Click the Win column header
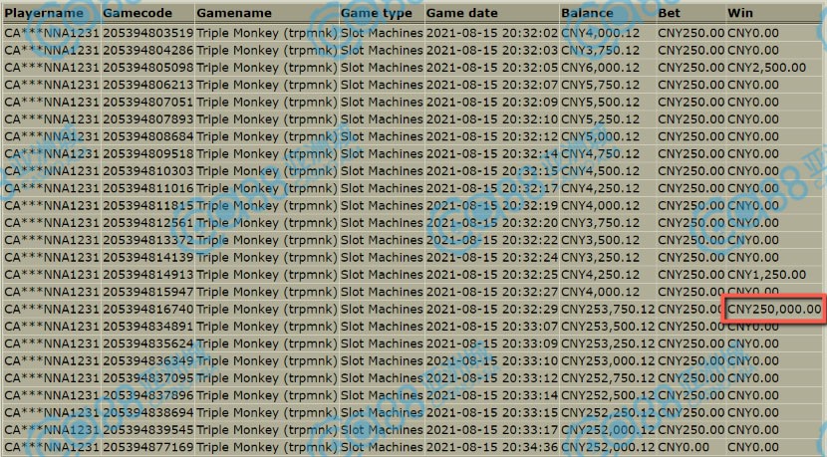The image size is (827, 457). 741,14
